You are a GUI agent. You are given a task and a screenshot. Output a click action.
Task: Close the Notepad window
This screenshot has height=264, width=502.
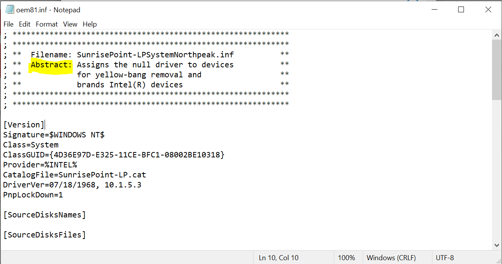(488, 10)
